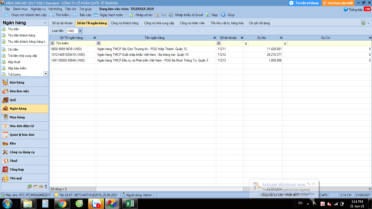
Task: Open filter operator for Số TK ngân hàng column
Action: (52, 43)
